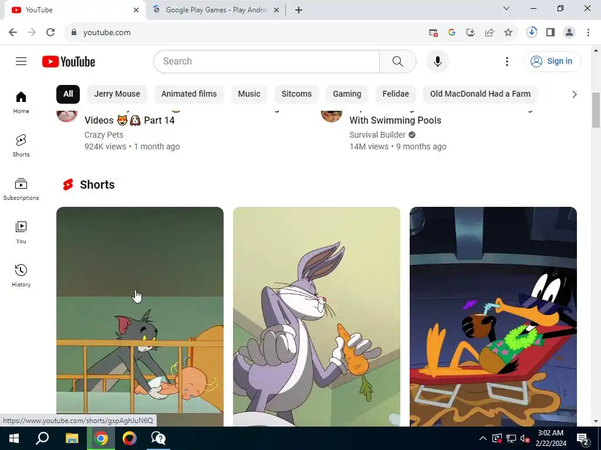Bookmark this page with star icon
The height and width of the screenshot is (450, 601).
(508, 33)
